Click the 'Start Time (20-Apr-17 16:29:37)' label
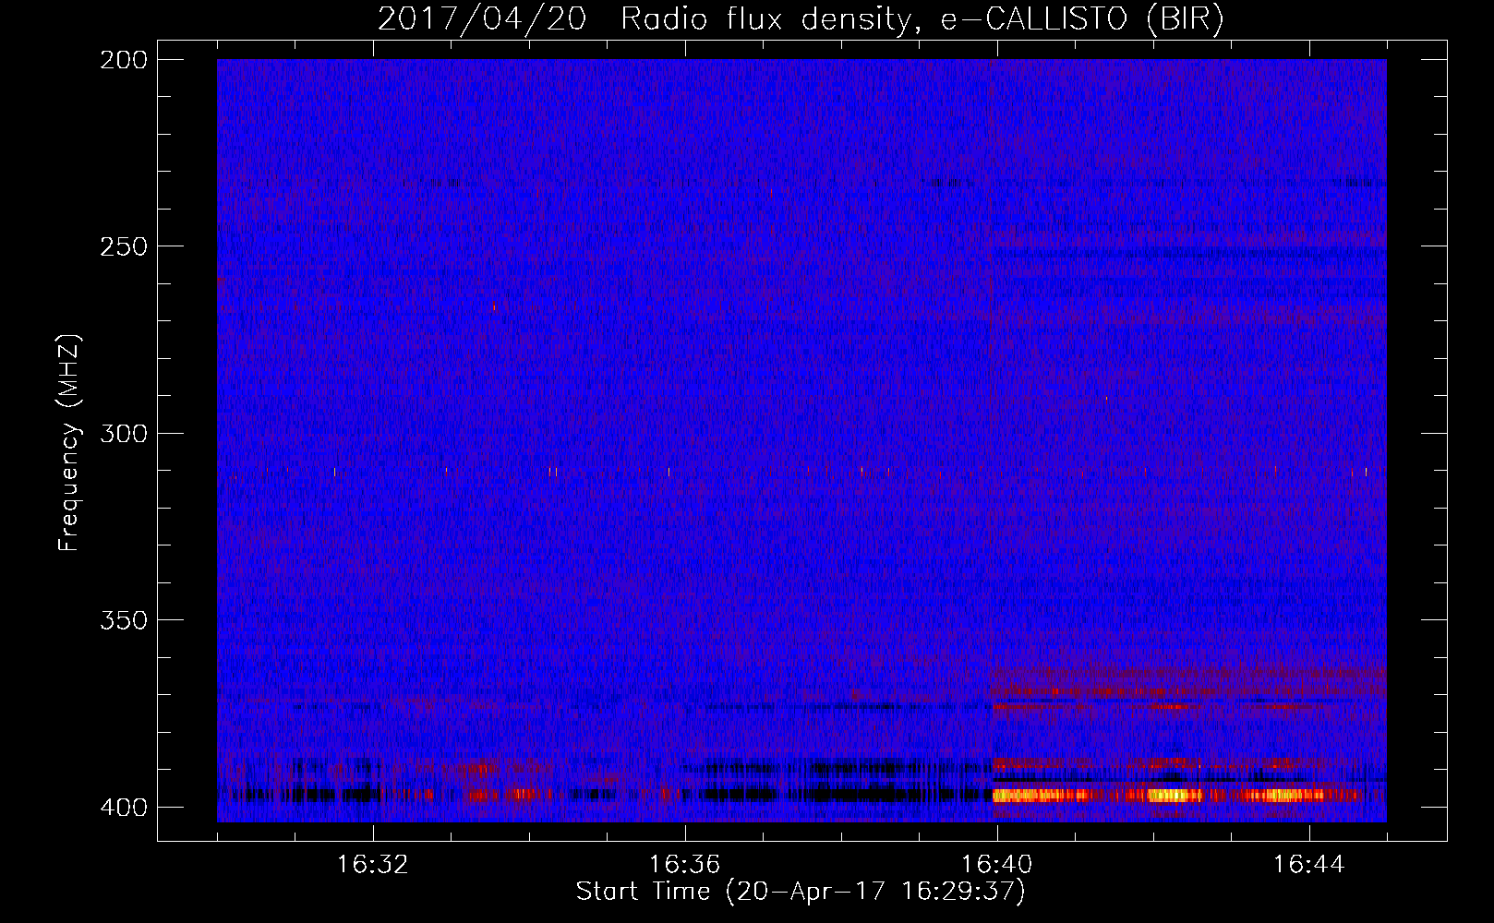 tap(801, 892)
